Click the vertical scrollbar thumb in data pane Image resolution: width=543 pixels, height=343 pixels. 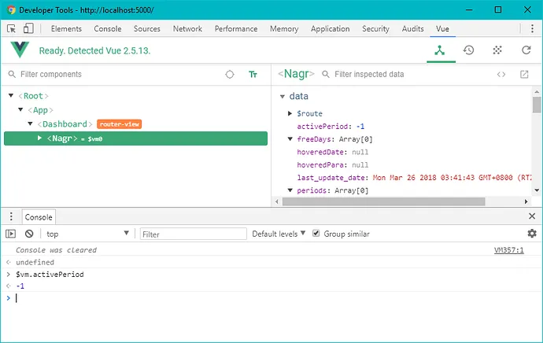(x=537, y=105)
